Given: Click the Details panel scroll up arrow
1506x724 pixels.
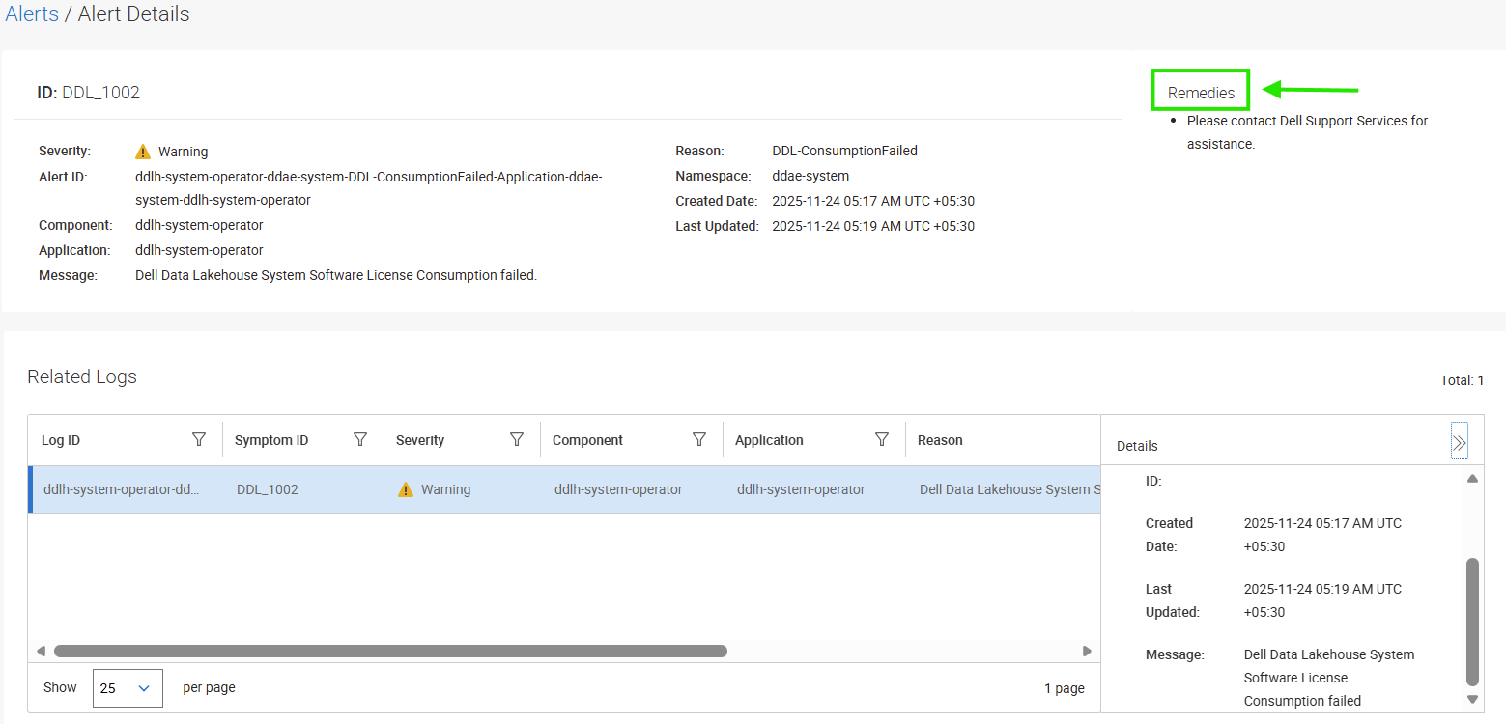Looking at the screenshot, I should coord(1472,479).
